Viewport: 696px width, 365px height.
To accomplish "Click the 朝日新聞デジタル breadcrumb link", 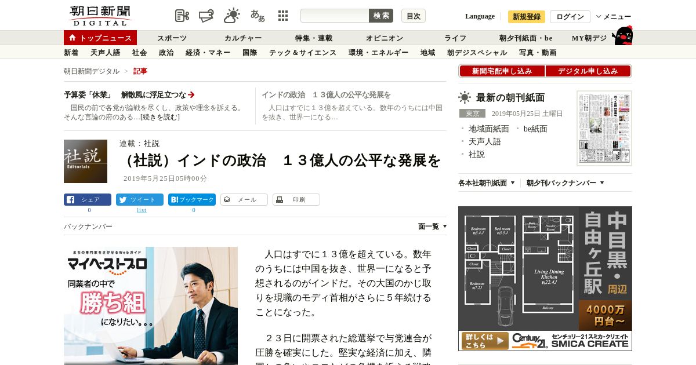I will point(92,71).
